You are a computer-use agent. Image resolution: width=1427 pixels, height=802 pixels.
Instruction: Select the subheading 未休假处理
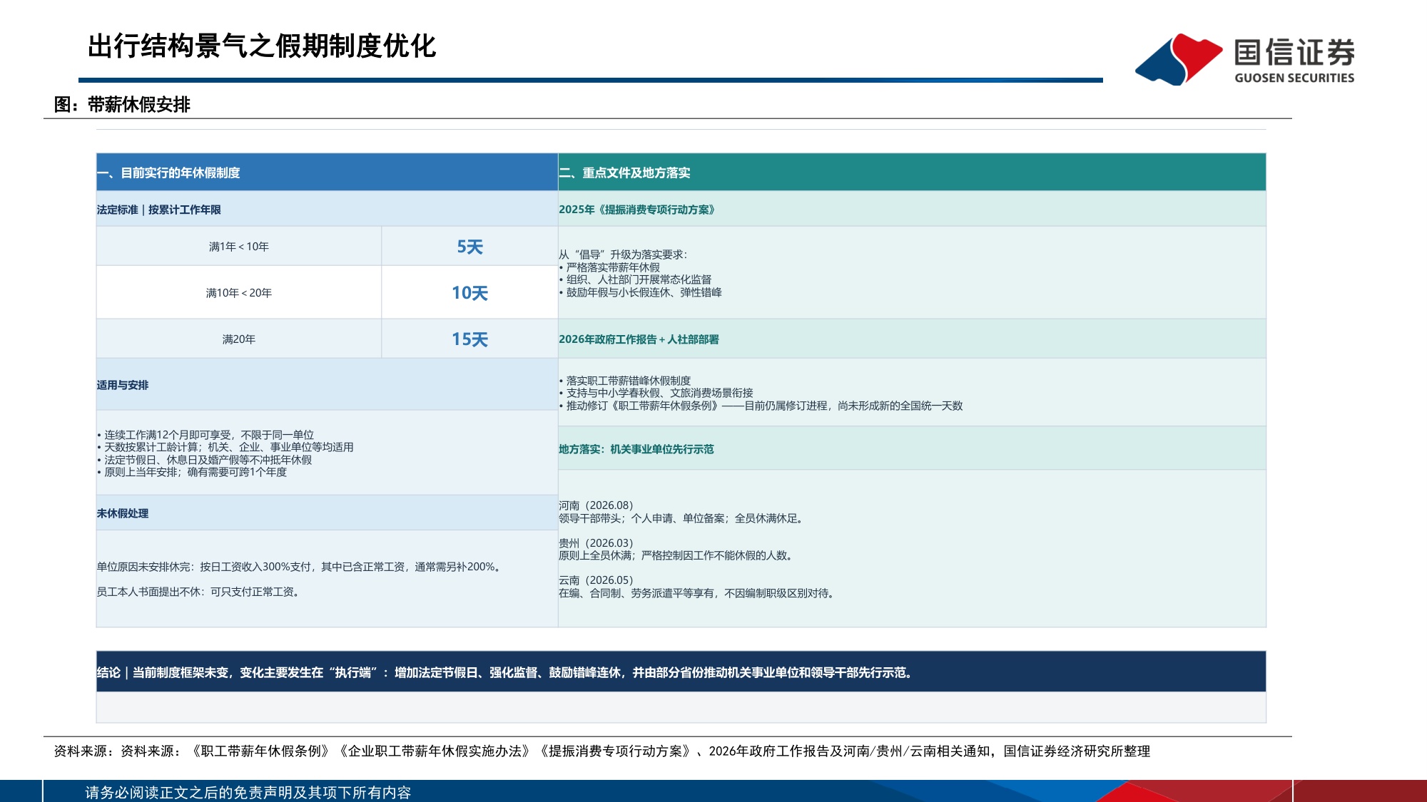[x=327, y=513]
